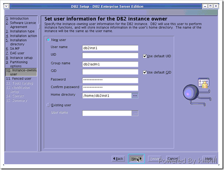Go to step 8 Instance setup
This screenshot has width=224, height=170.
tap(19, 58)
